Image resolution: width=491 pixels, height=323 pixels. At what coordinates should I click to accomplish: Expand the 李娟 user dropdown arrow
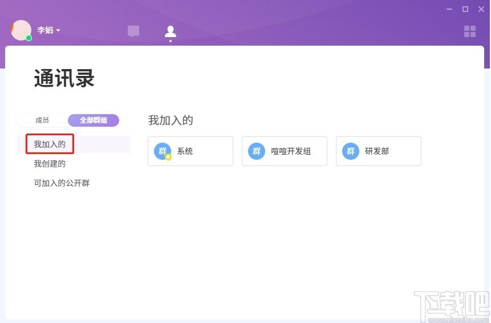[58, 30]
